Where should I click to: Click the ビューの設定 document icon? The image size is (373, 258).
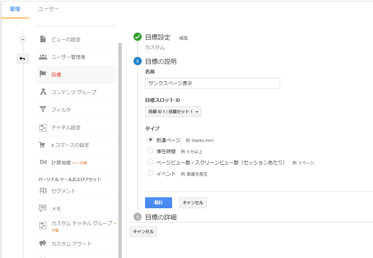tap(43, 39)
